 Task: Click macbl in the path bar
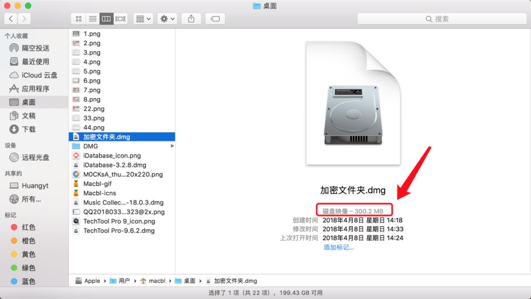tap(157, 281)
